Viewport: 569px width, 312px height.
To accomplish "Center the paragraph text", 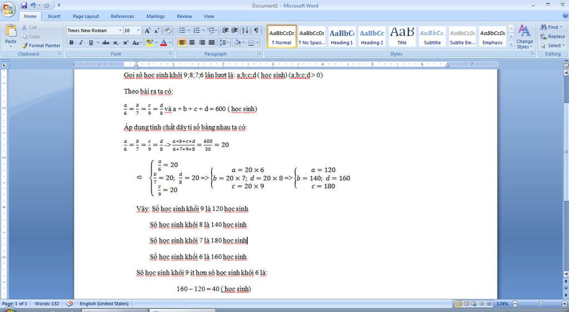I will coord(192,43).
